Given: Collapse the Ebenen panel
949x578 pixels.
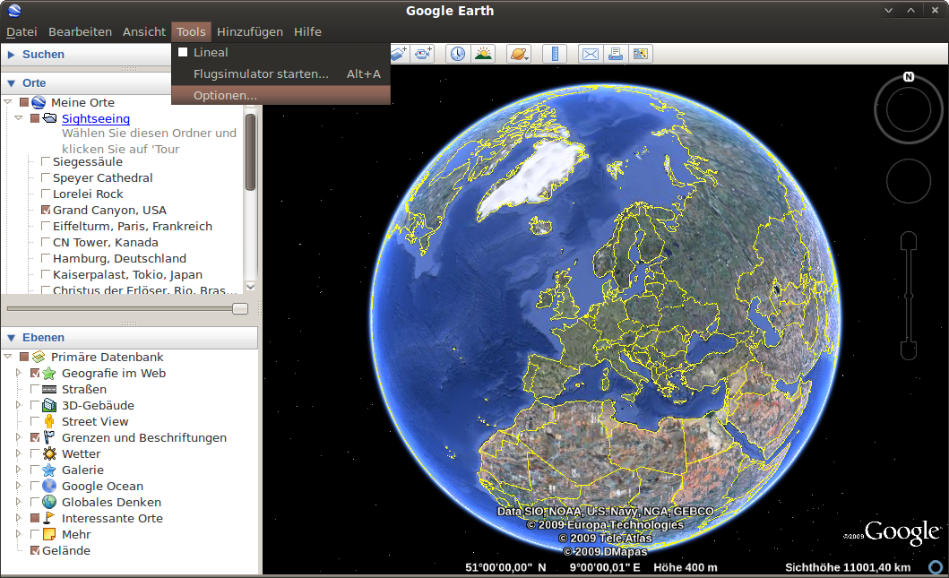Looking at the screenshot, I should [11, 338].
